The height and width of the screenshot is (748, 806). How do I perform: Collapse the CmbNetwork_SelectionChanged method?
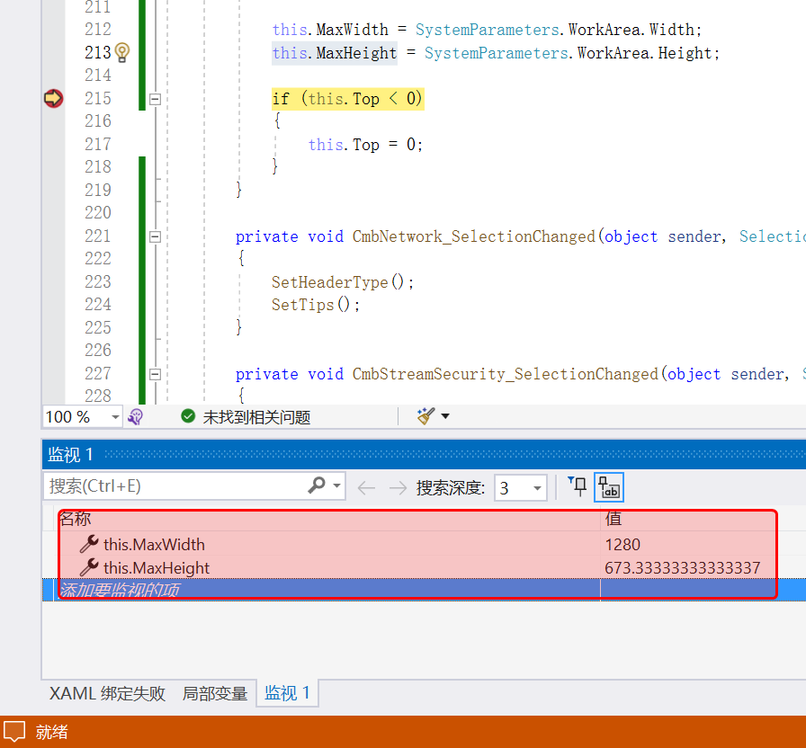155,236
